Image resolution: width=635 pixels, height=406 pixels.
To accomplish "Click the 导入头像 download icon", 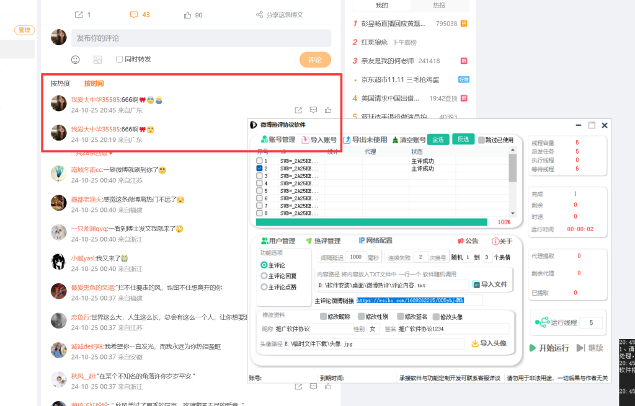I will pos(474,342).
